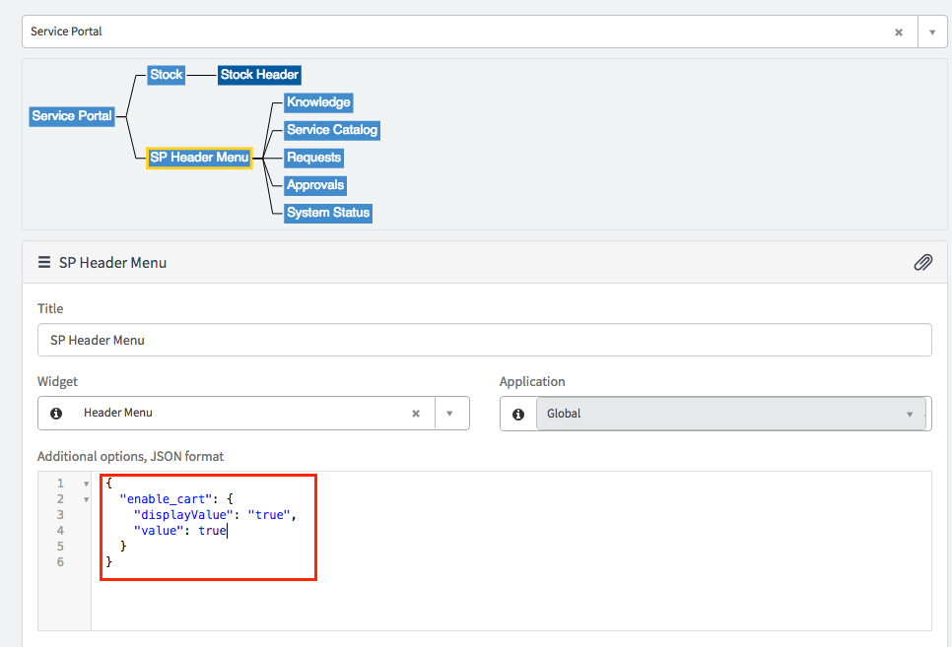Image resolution: width=952 pixels, height=647 pixels.
Task: Click the "value" key on line 4
Action: coord(159,531)
